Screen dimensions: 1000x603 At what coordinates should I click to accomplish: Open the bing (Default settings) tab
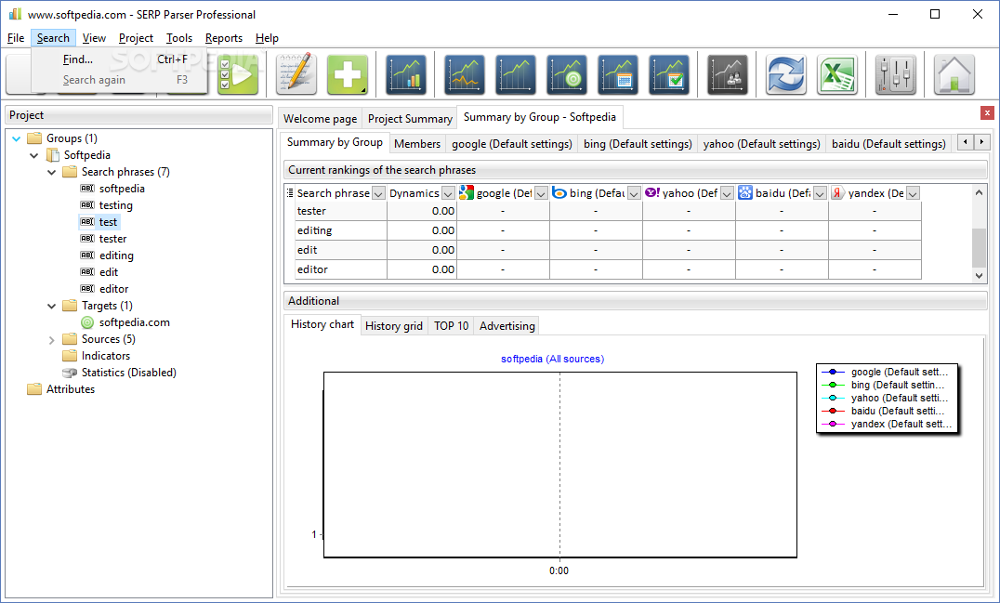(638, 144)
